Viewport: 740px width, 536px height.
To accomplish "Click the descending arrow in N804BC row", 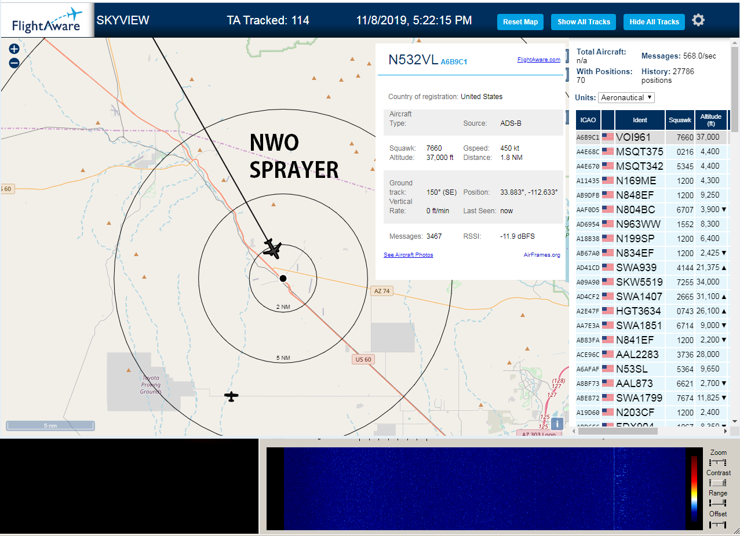I will coord(724,210).
